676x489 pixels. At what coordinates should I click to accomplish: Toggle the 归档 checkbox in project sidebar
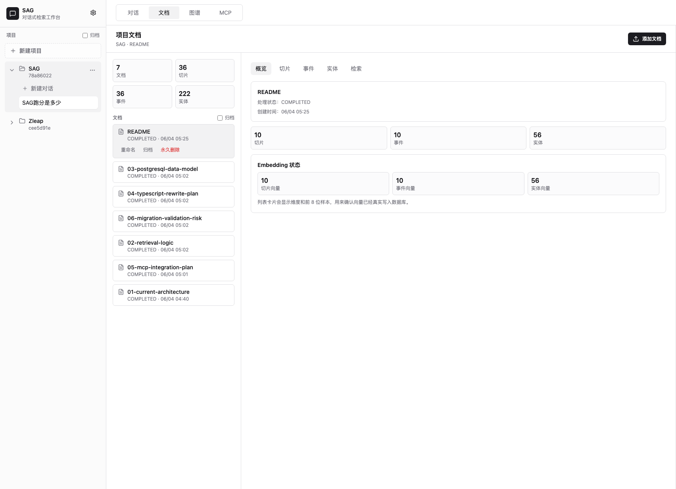click(x=85, y=35)
